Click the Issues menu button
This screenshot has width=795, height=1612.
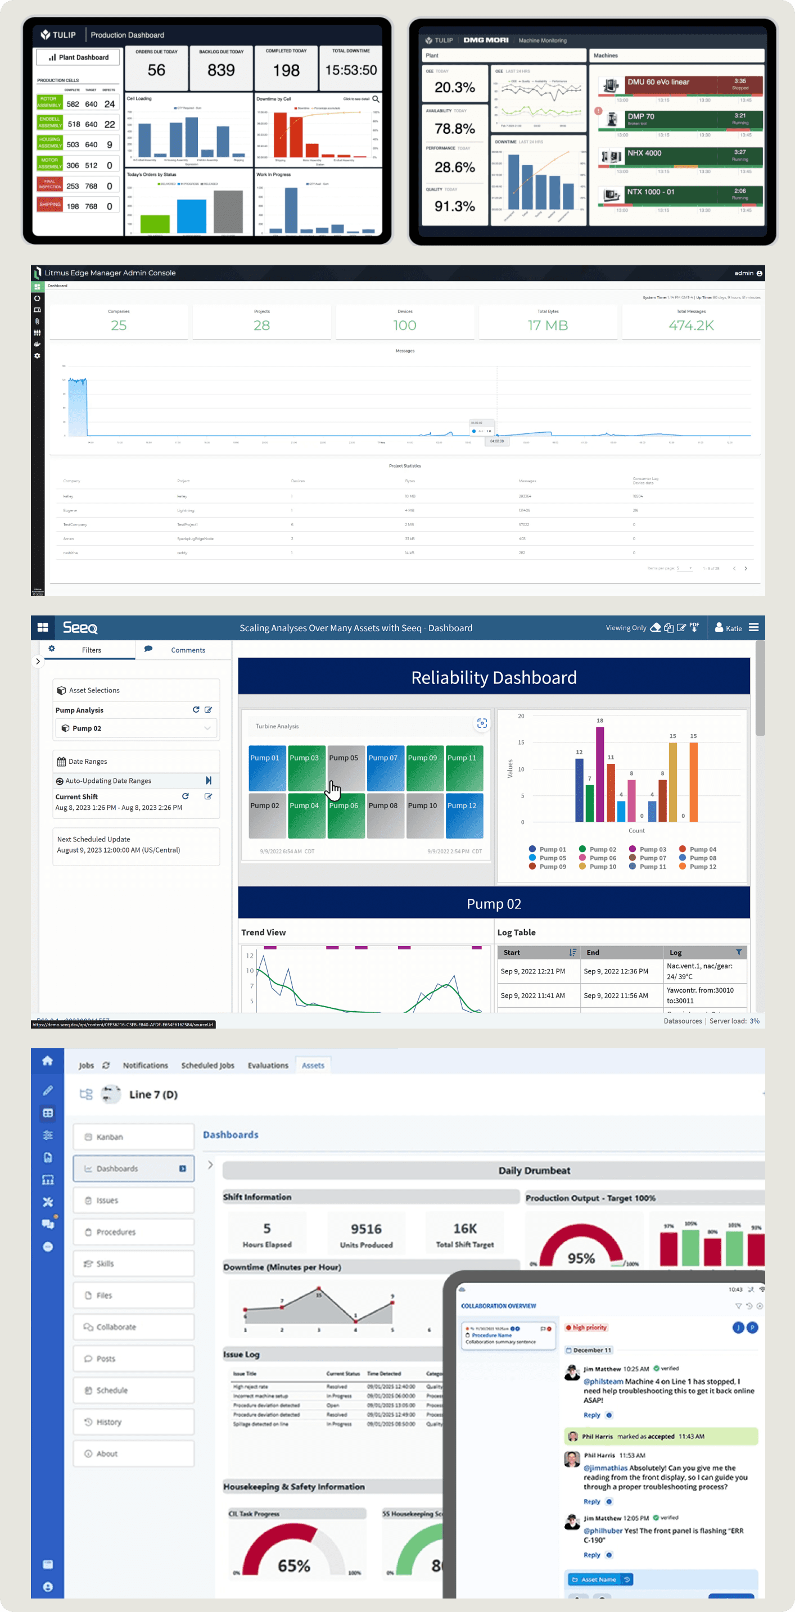point(133,1200)
